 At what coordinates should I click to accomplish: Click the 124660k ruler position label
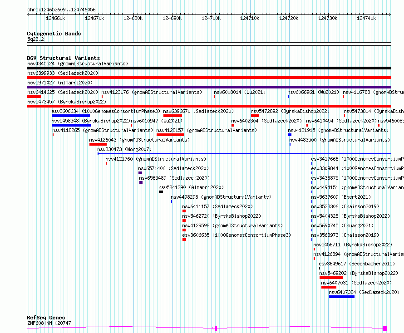[x=55, y=18]
